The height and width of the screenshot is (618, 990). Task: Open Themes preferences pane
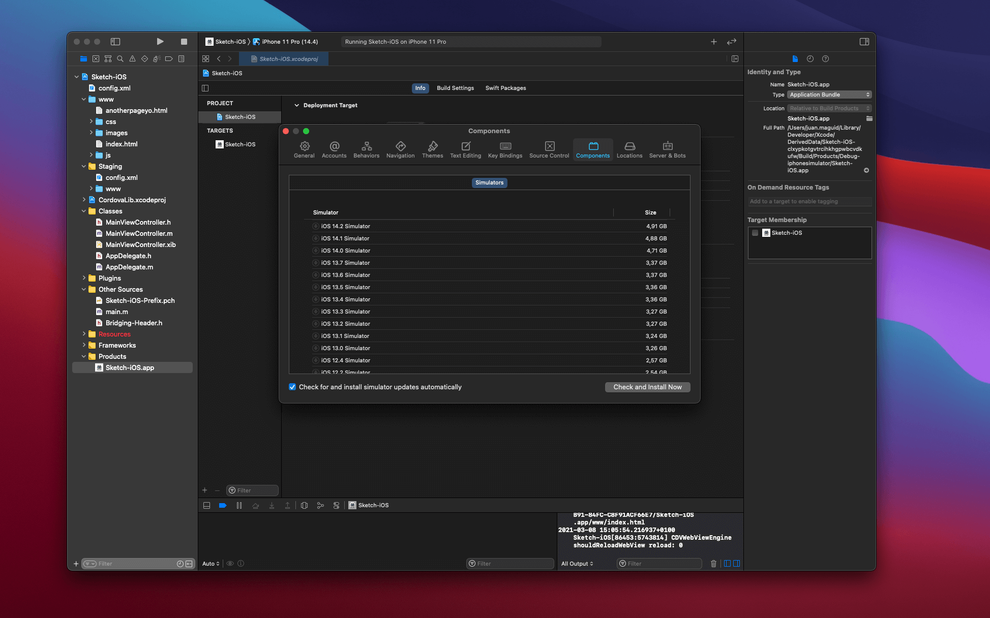point(432,150)
